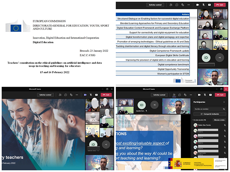Viewport: 230px width, 172px height.
Task: Focus the 'Escribe un nombre' search field
Action: click(210, 109)
